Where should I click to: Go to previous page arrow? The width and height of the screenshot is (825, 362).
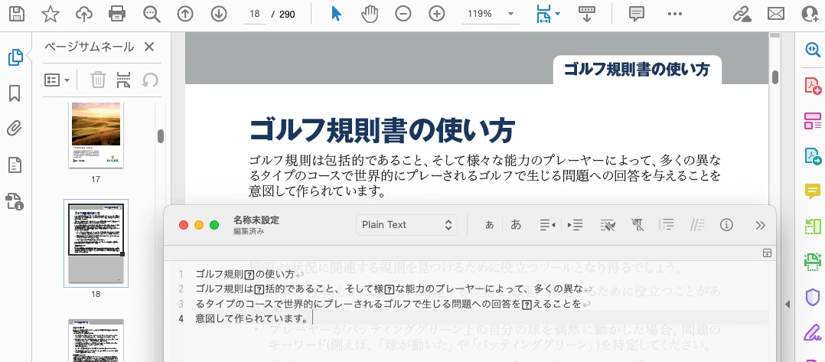tap(185, 14)
